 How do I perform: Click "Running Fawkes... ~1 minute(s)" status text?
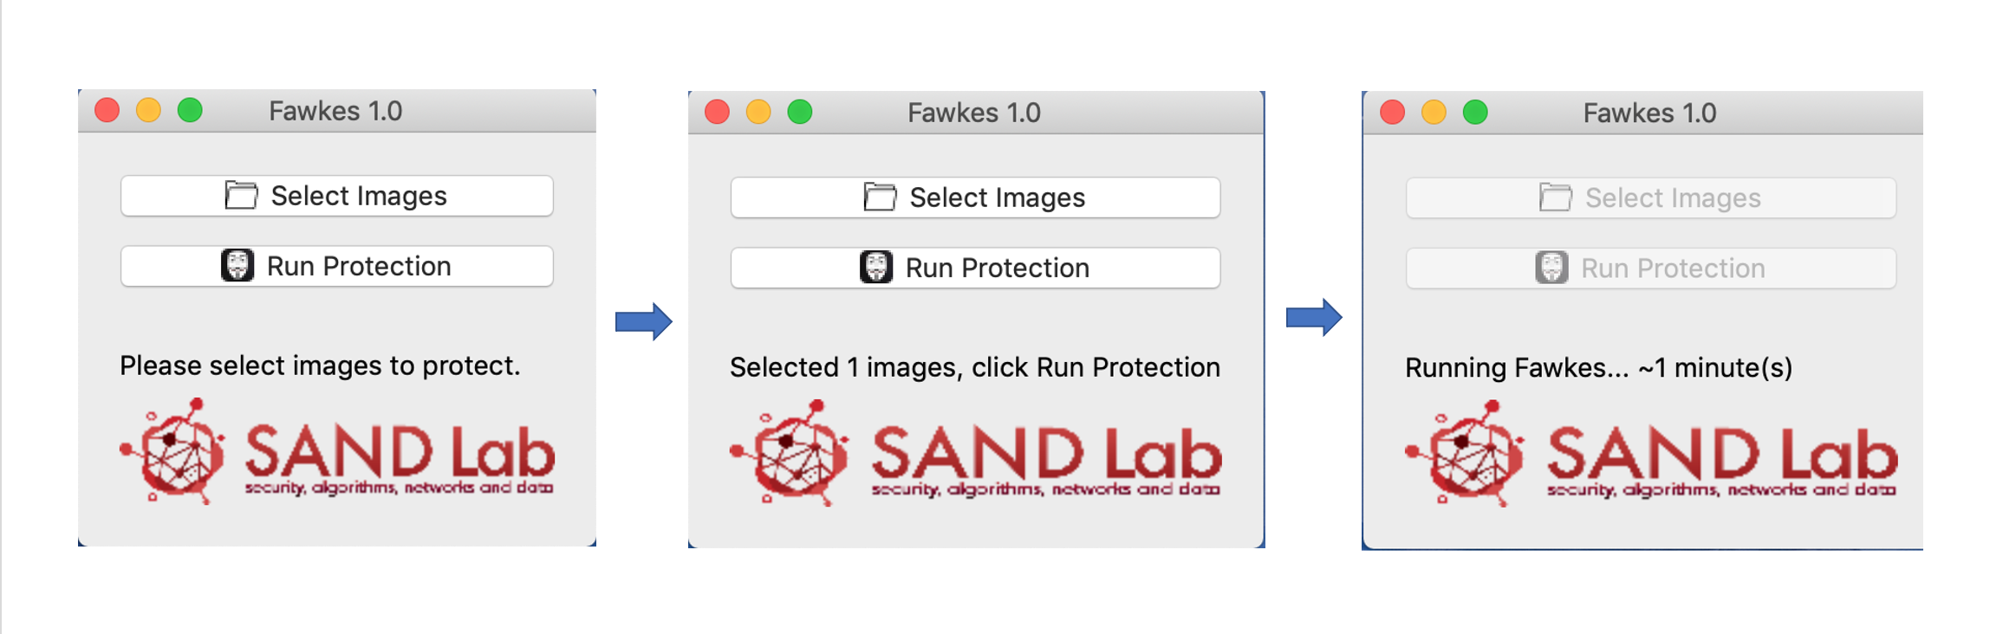[x=1598, y=367]
